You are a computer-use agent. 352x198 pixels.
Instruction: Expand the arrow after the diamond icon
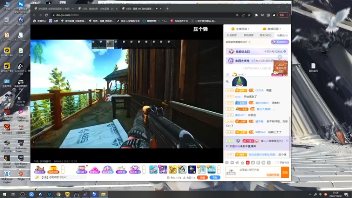[144, 169]
